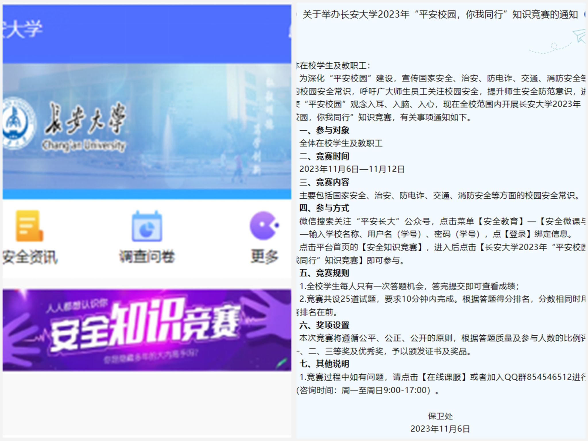
Task: Click the 【在线课服】 text in section seven
Action: coord(444,377)
